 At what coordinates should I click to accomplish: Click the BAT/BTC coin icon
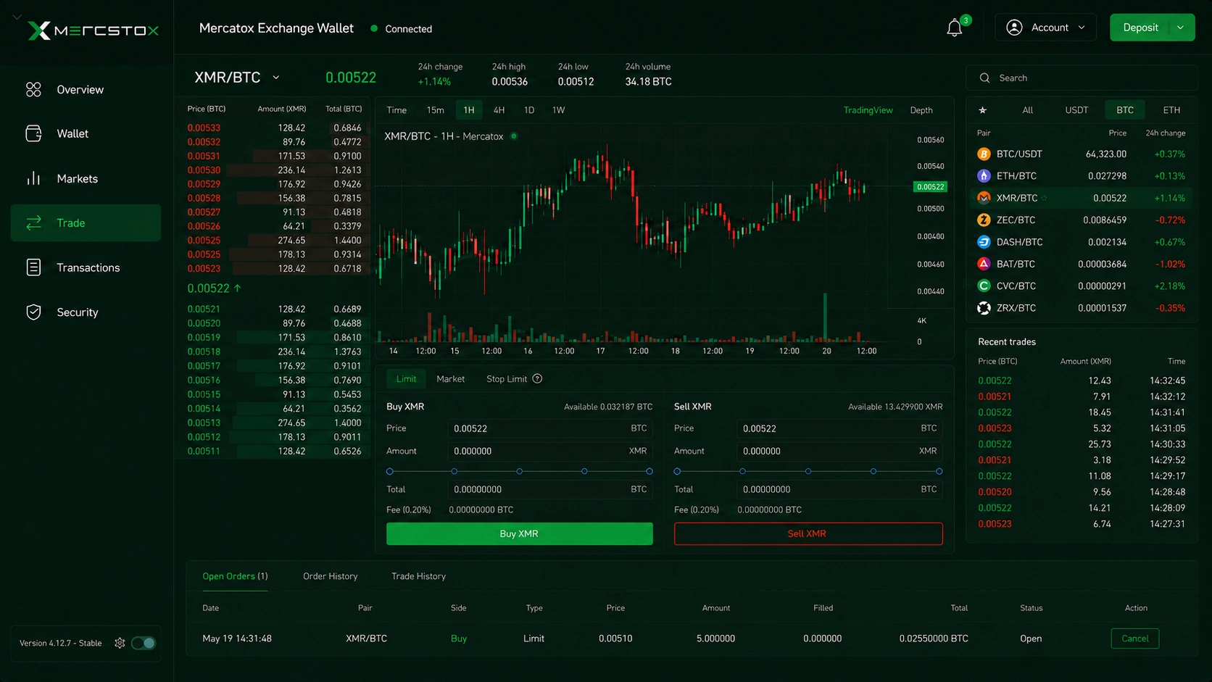(x=984, y=264)
